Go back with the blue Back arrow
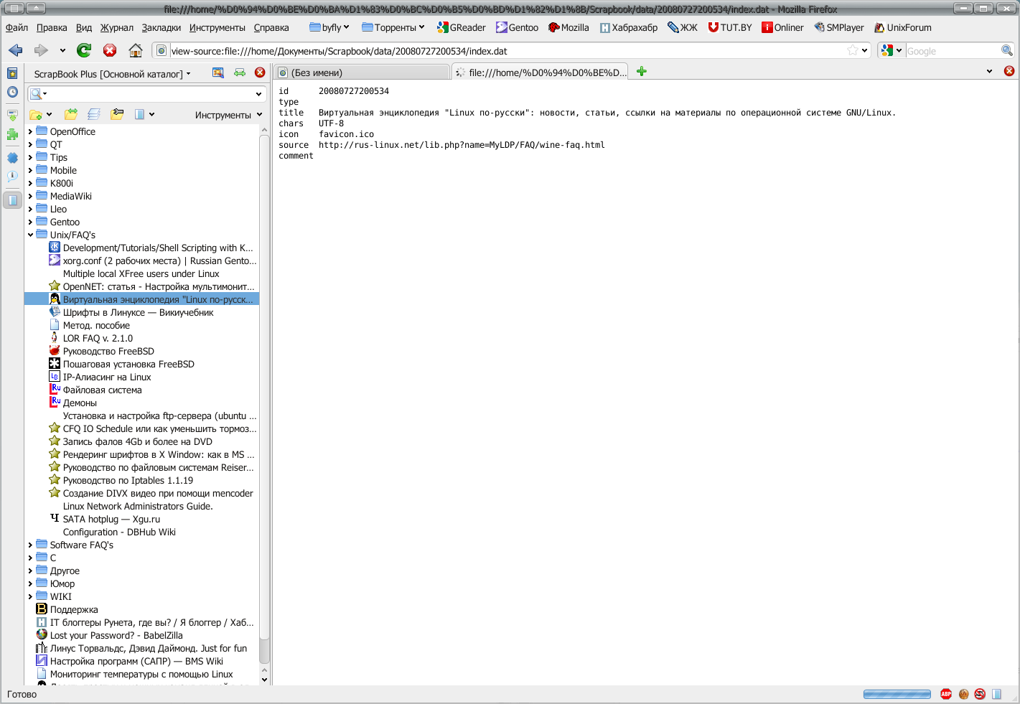Screen dimensions: 1020x704 (x=16, y=50)
